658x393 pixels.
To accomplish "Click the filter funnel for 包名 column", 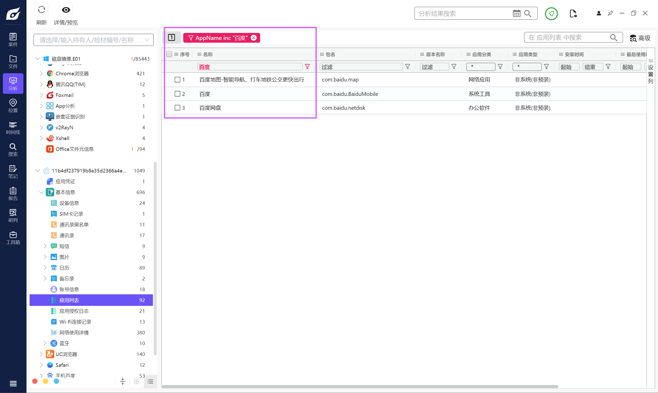I will pyautogui.click(x=407, y=67).
